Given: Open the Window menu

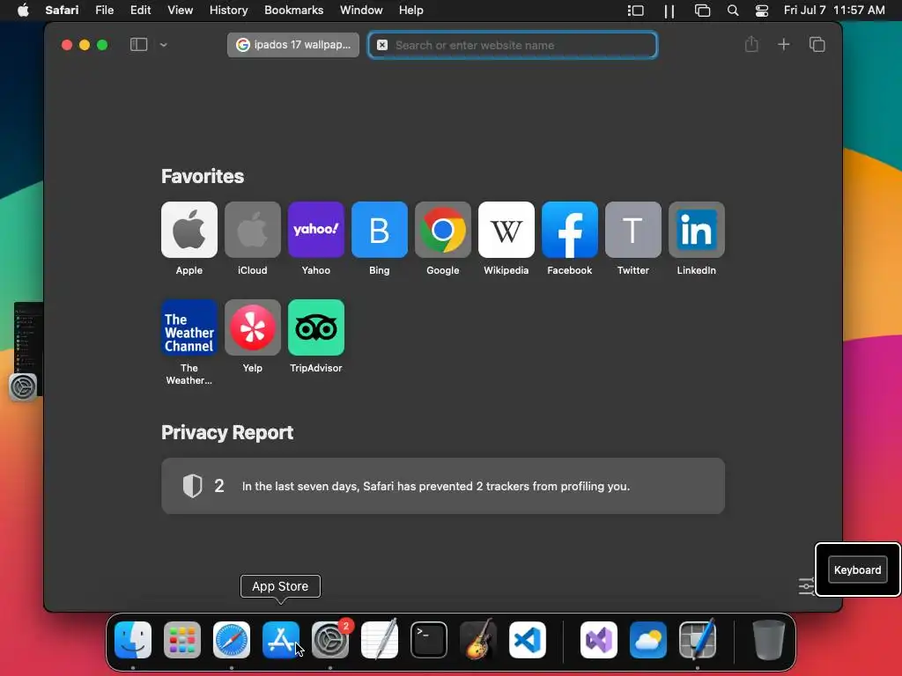Looking at the screenshot, I should point(361,11).
